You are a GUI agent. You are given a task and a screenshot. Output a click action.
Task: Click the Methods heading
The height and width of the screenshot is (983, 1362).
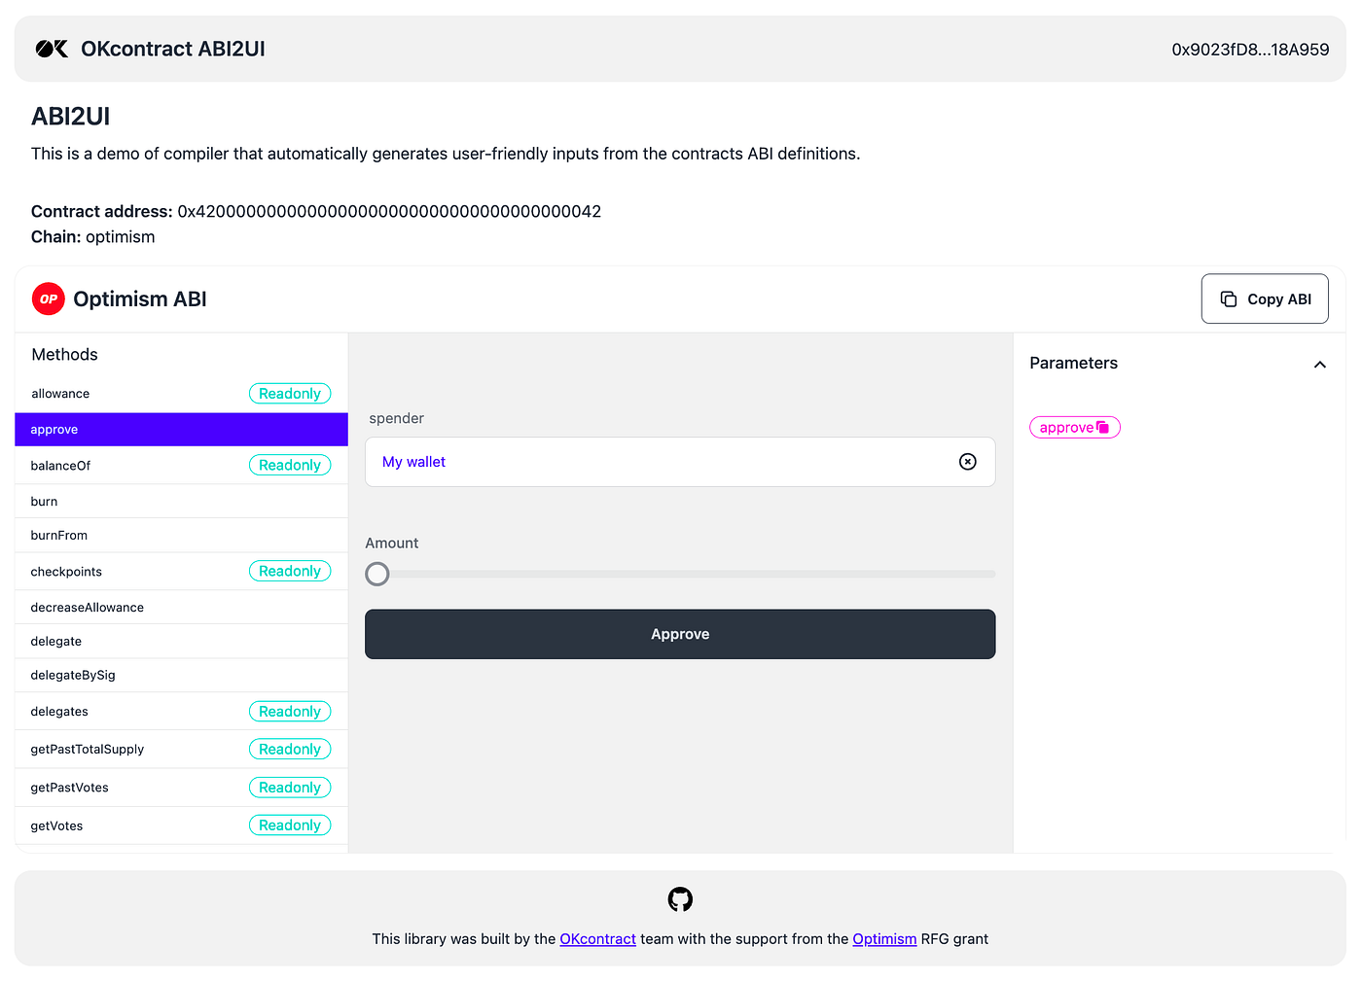coord(65,355)
